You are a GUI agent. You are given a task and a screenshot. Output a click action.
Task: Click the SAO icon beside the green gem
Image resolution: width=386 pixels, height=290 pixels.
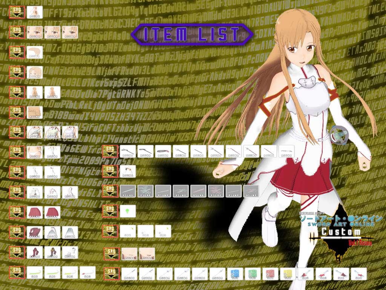pos(110,211)
